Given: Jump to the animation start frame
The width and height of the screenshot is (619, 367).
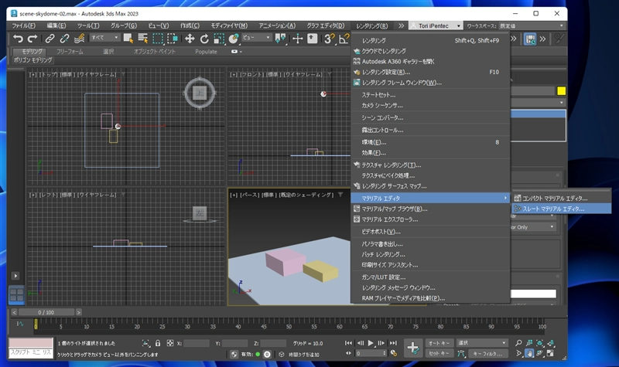Looking at the screenshot, I should pyautogui.click(x=348, y=343).
